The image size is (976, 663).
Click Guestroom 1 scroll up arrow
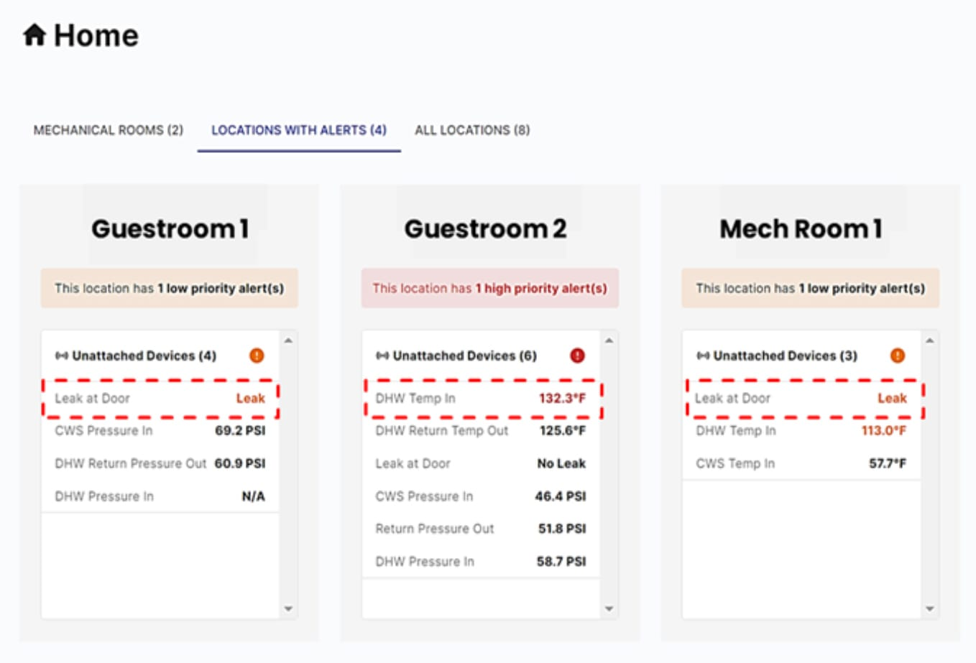pyautogui.click(x=288, y=340)
